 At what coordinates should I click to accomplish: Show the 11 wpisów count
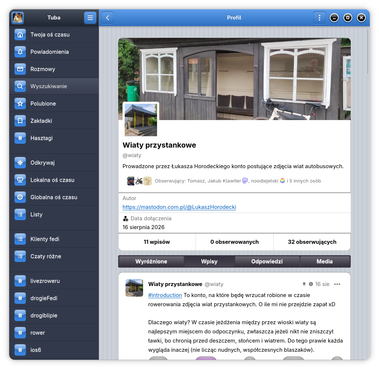(157, 242)
